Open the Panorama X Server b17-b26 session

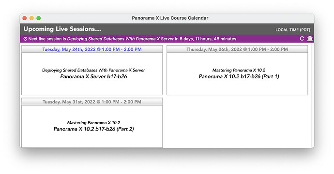pos(93,76)
